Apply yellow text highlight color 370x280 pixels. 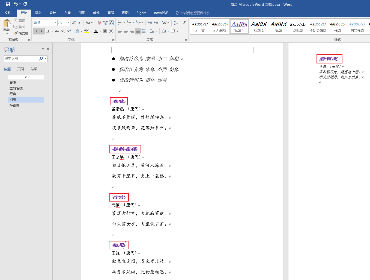[86, 31]
